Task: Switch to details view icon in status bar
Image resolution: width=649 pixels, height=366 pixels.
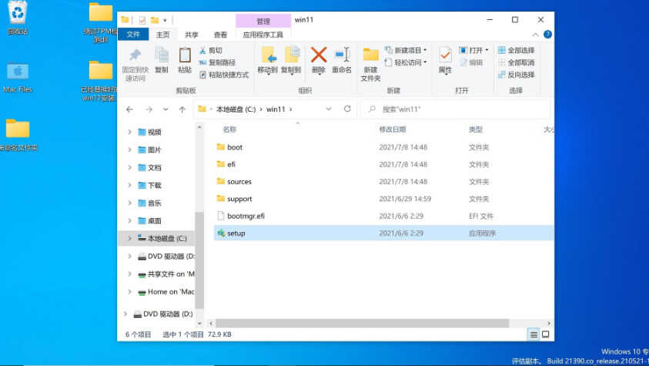Action: pos(534,334)
